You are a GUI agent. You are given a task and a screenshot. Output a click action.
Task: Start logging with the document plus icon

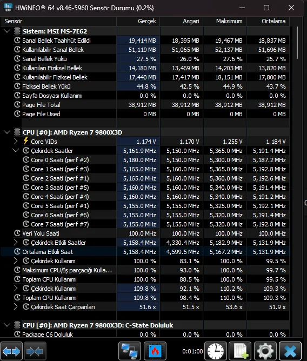point(241,351)
